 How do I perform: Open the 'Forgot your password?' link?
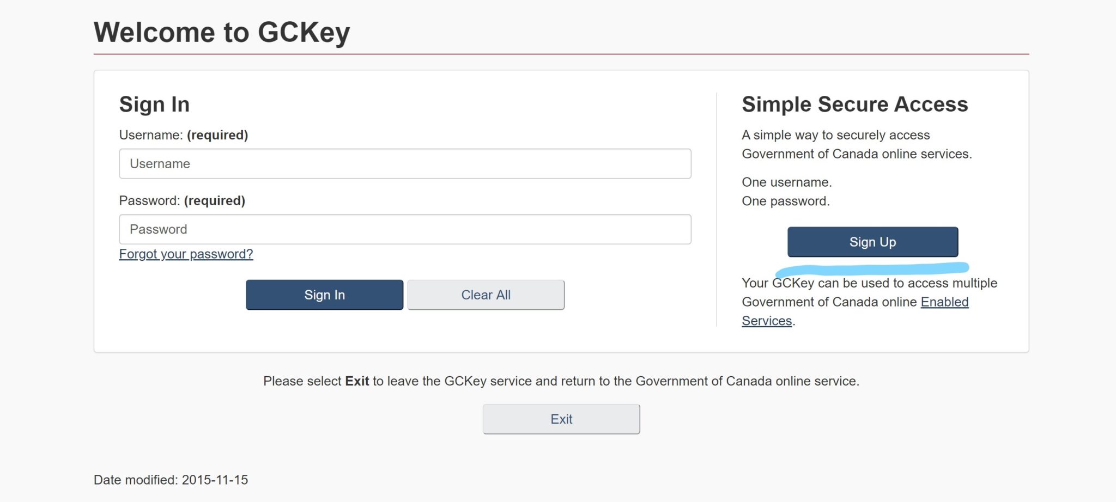pos(186,254)
